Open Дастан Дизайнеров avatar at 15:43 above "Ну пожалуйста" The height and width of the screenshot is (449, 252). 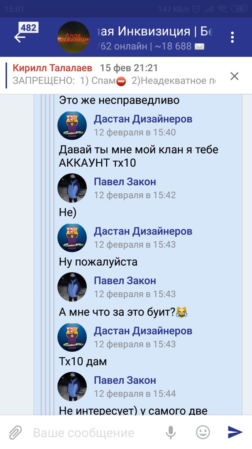point(72,237)
